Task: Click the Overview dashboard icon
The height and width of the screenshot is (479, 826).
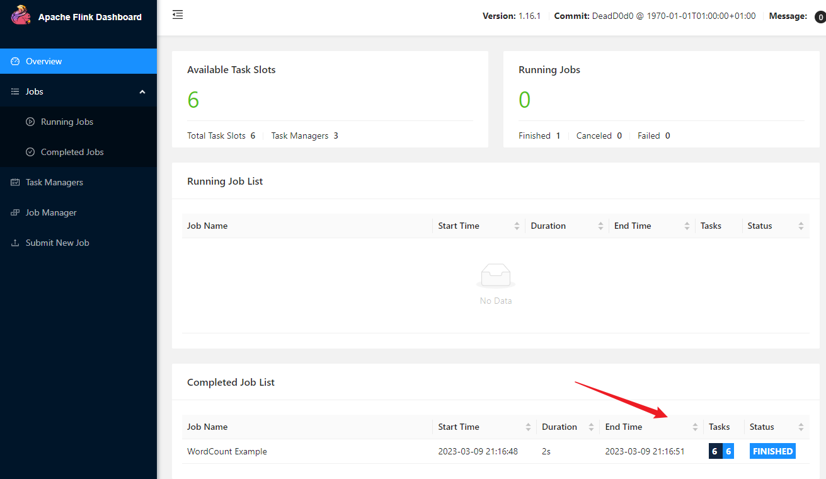Action: (x=16, y=61)
